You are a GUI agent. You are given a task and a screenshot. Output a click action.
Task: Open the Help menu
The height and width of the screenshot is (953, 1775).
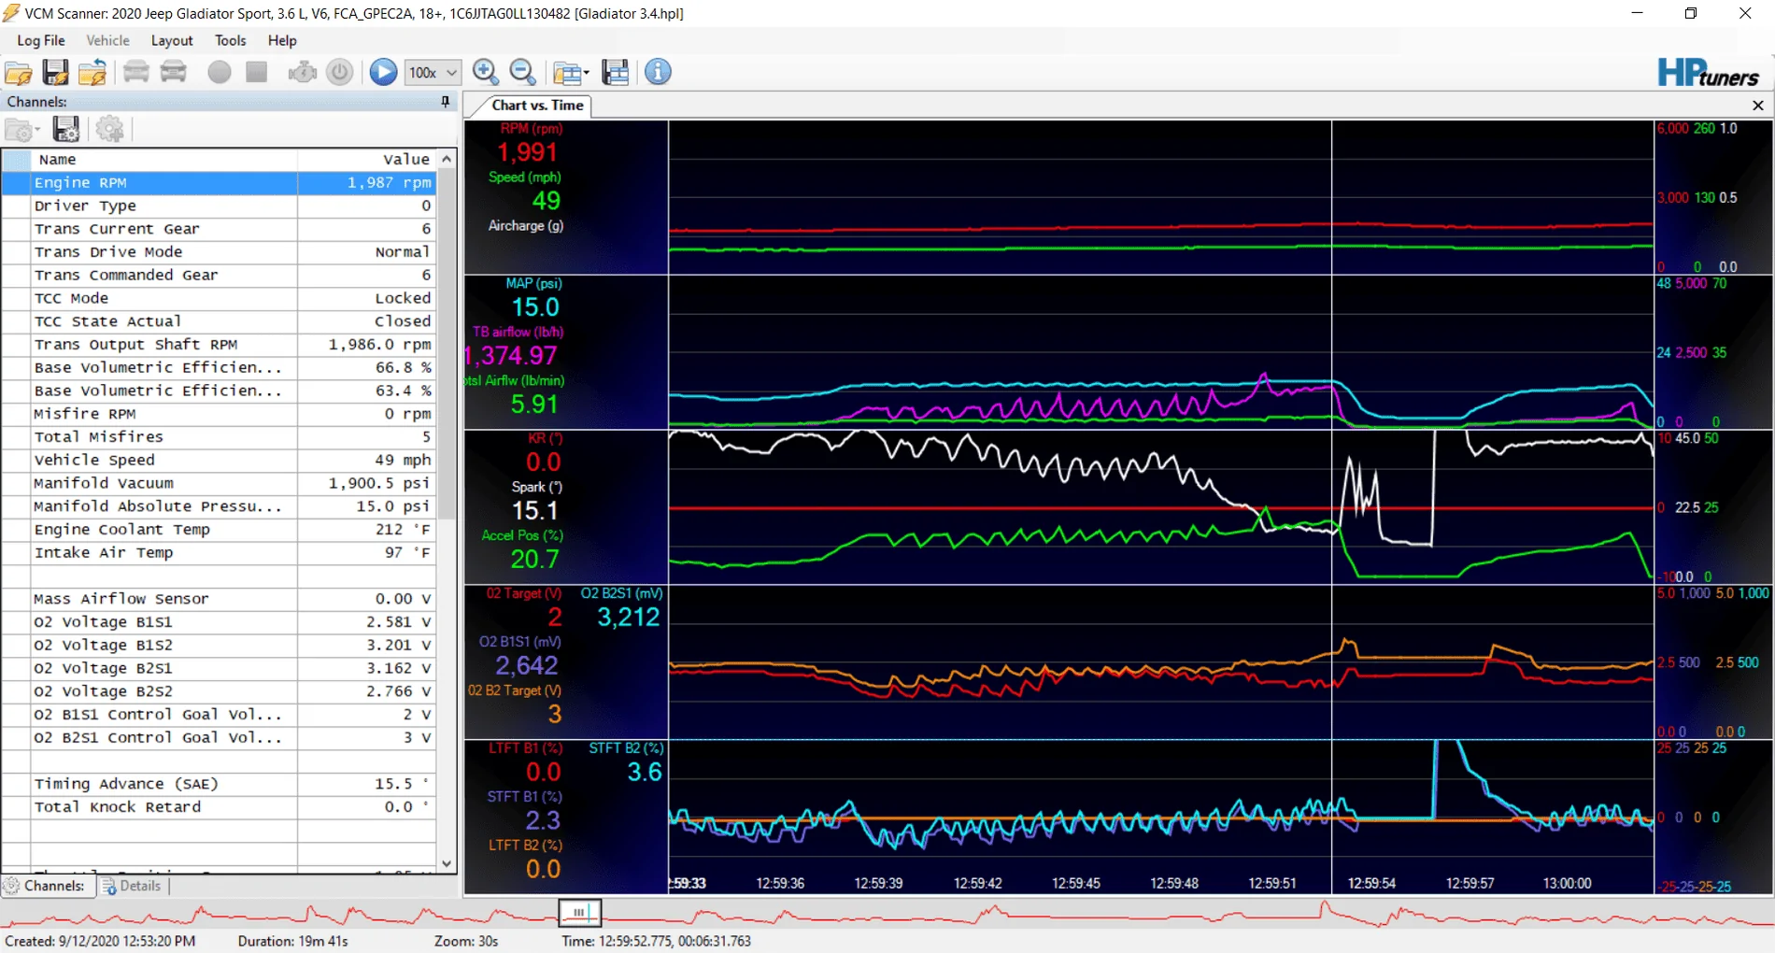282,40
